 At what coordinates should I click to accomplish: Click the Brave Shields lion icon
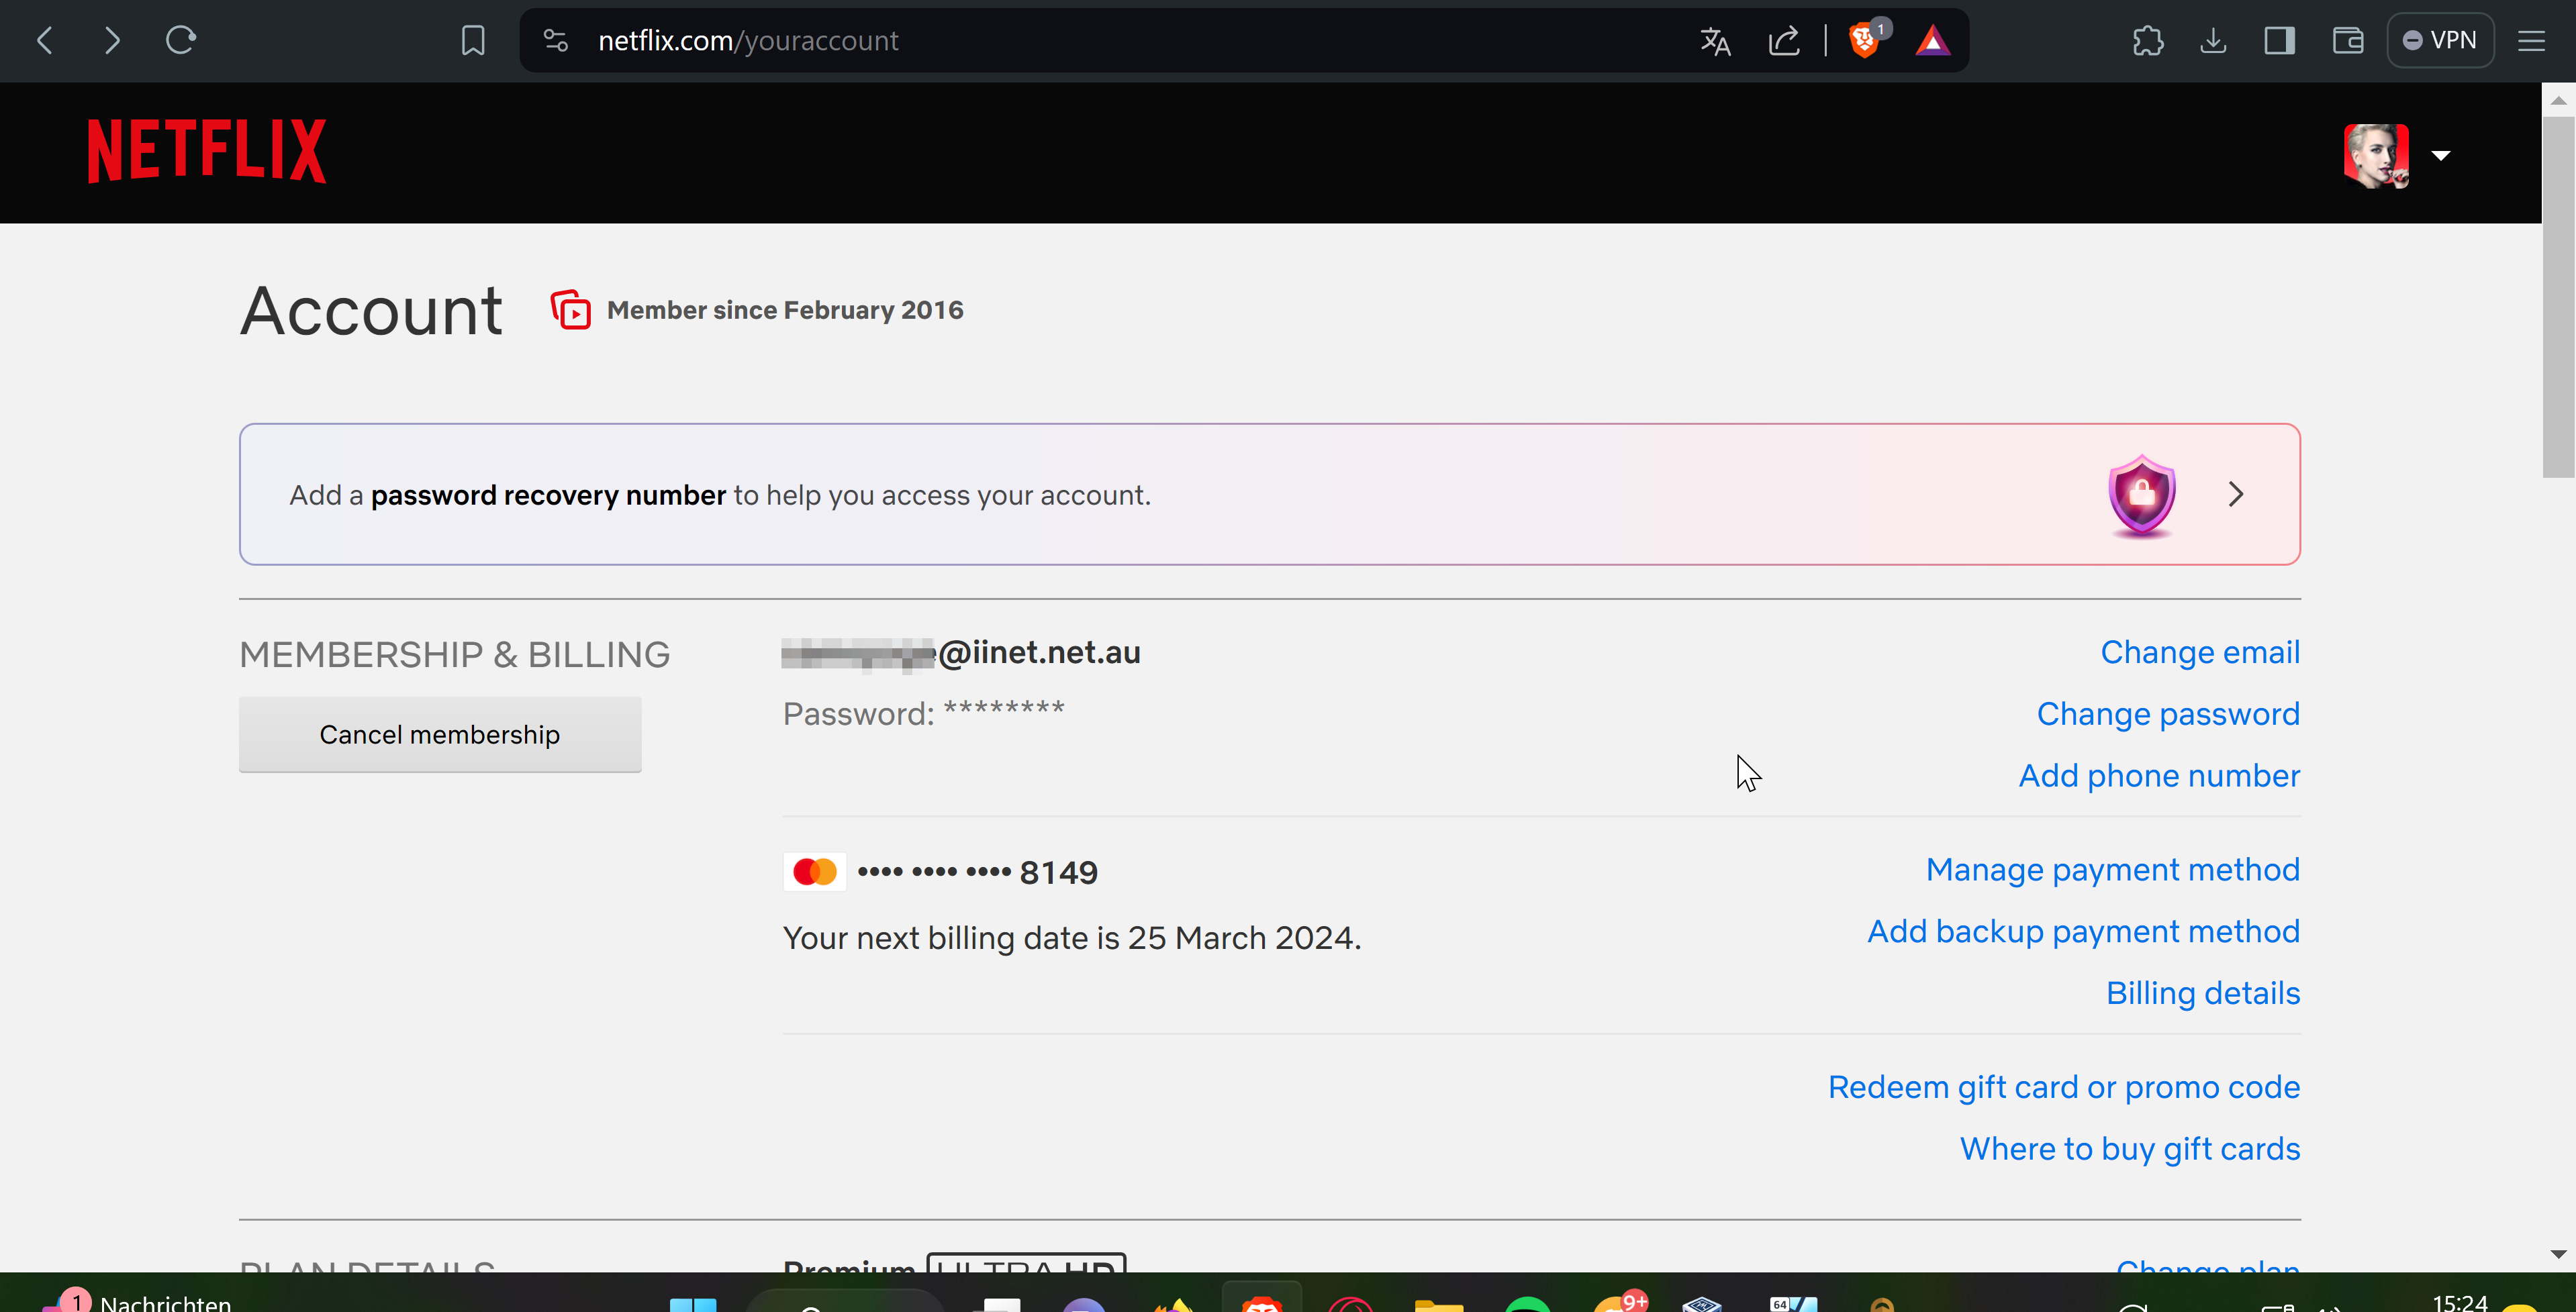pos(1864,41)
